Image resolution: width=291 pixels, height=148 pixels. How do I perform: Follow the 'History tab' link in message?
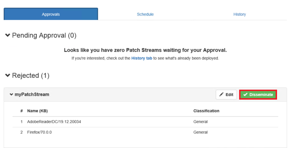142,58
